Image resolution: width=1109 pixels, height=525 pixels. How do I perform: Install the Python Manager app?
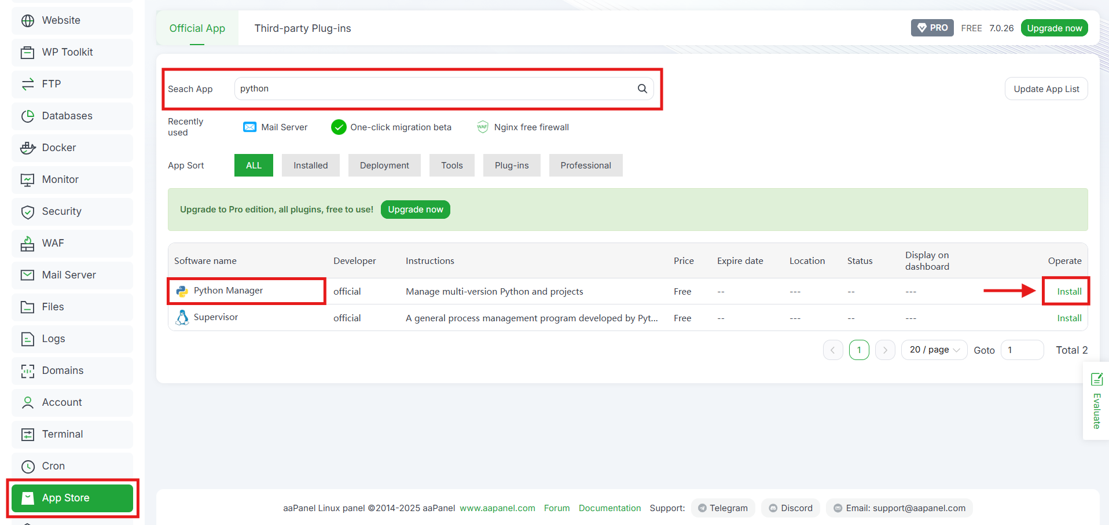(x=1069, y=292)
